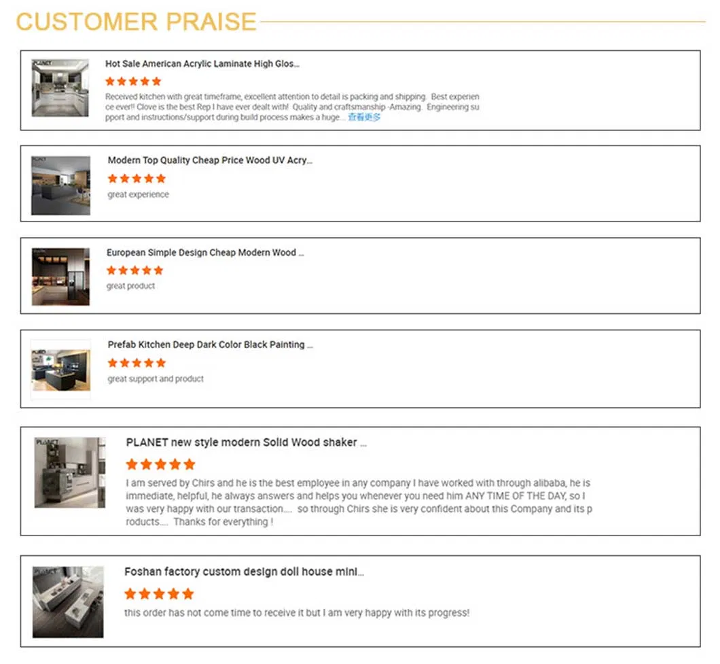
Task: Open the European Simple Design Cheap Modern Wood title
Action: coord(204,253)
